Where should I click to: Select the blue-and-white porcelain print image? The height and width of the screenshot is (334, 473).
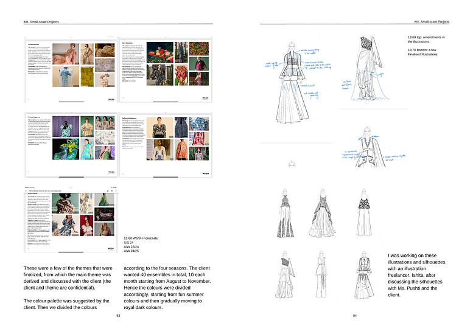tap(199, 124)
